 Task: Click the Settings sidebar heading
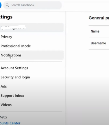coord(6,17)
